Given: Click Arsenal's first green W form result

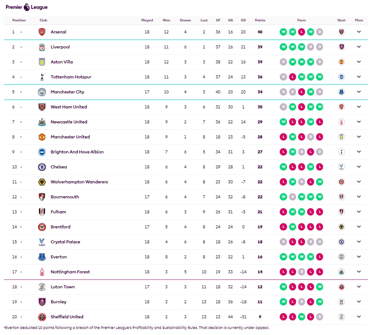Looking at the screenshot, I should point(283,32).
